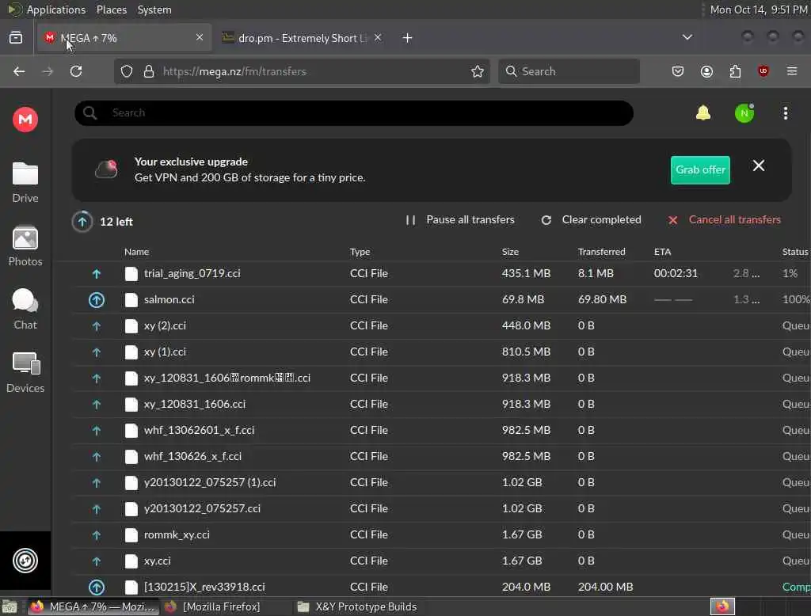Select [130215]X_rev33918.cci row
The height and width of the screenshot is (616, 811).
pos(440,587)
